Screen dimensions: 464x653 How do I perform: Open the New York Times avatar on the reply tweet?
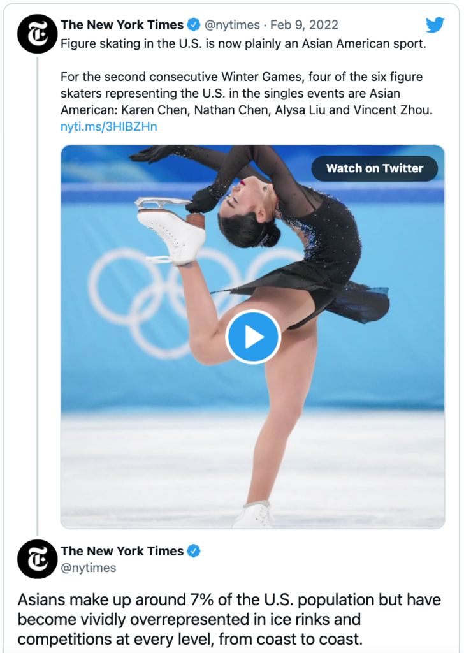[38, 559]
